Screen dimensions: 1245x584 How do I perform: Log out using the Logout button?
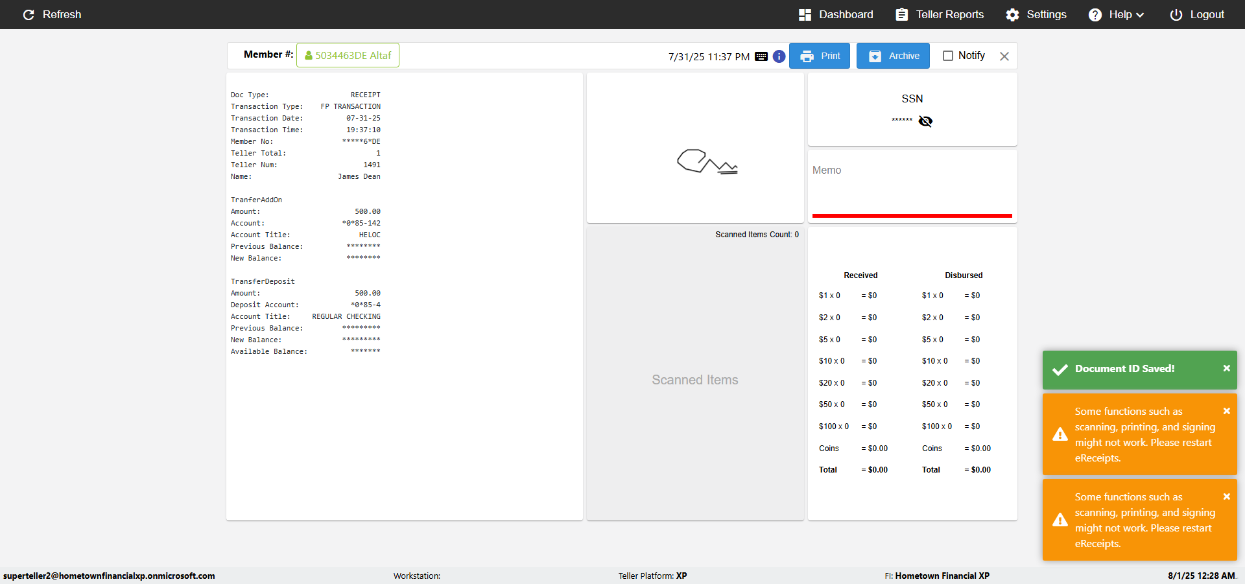click(1197, 14)
